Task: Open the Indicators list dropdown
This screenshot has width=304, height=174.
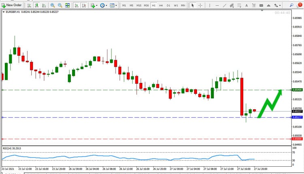Action: 94,5
